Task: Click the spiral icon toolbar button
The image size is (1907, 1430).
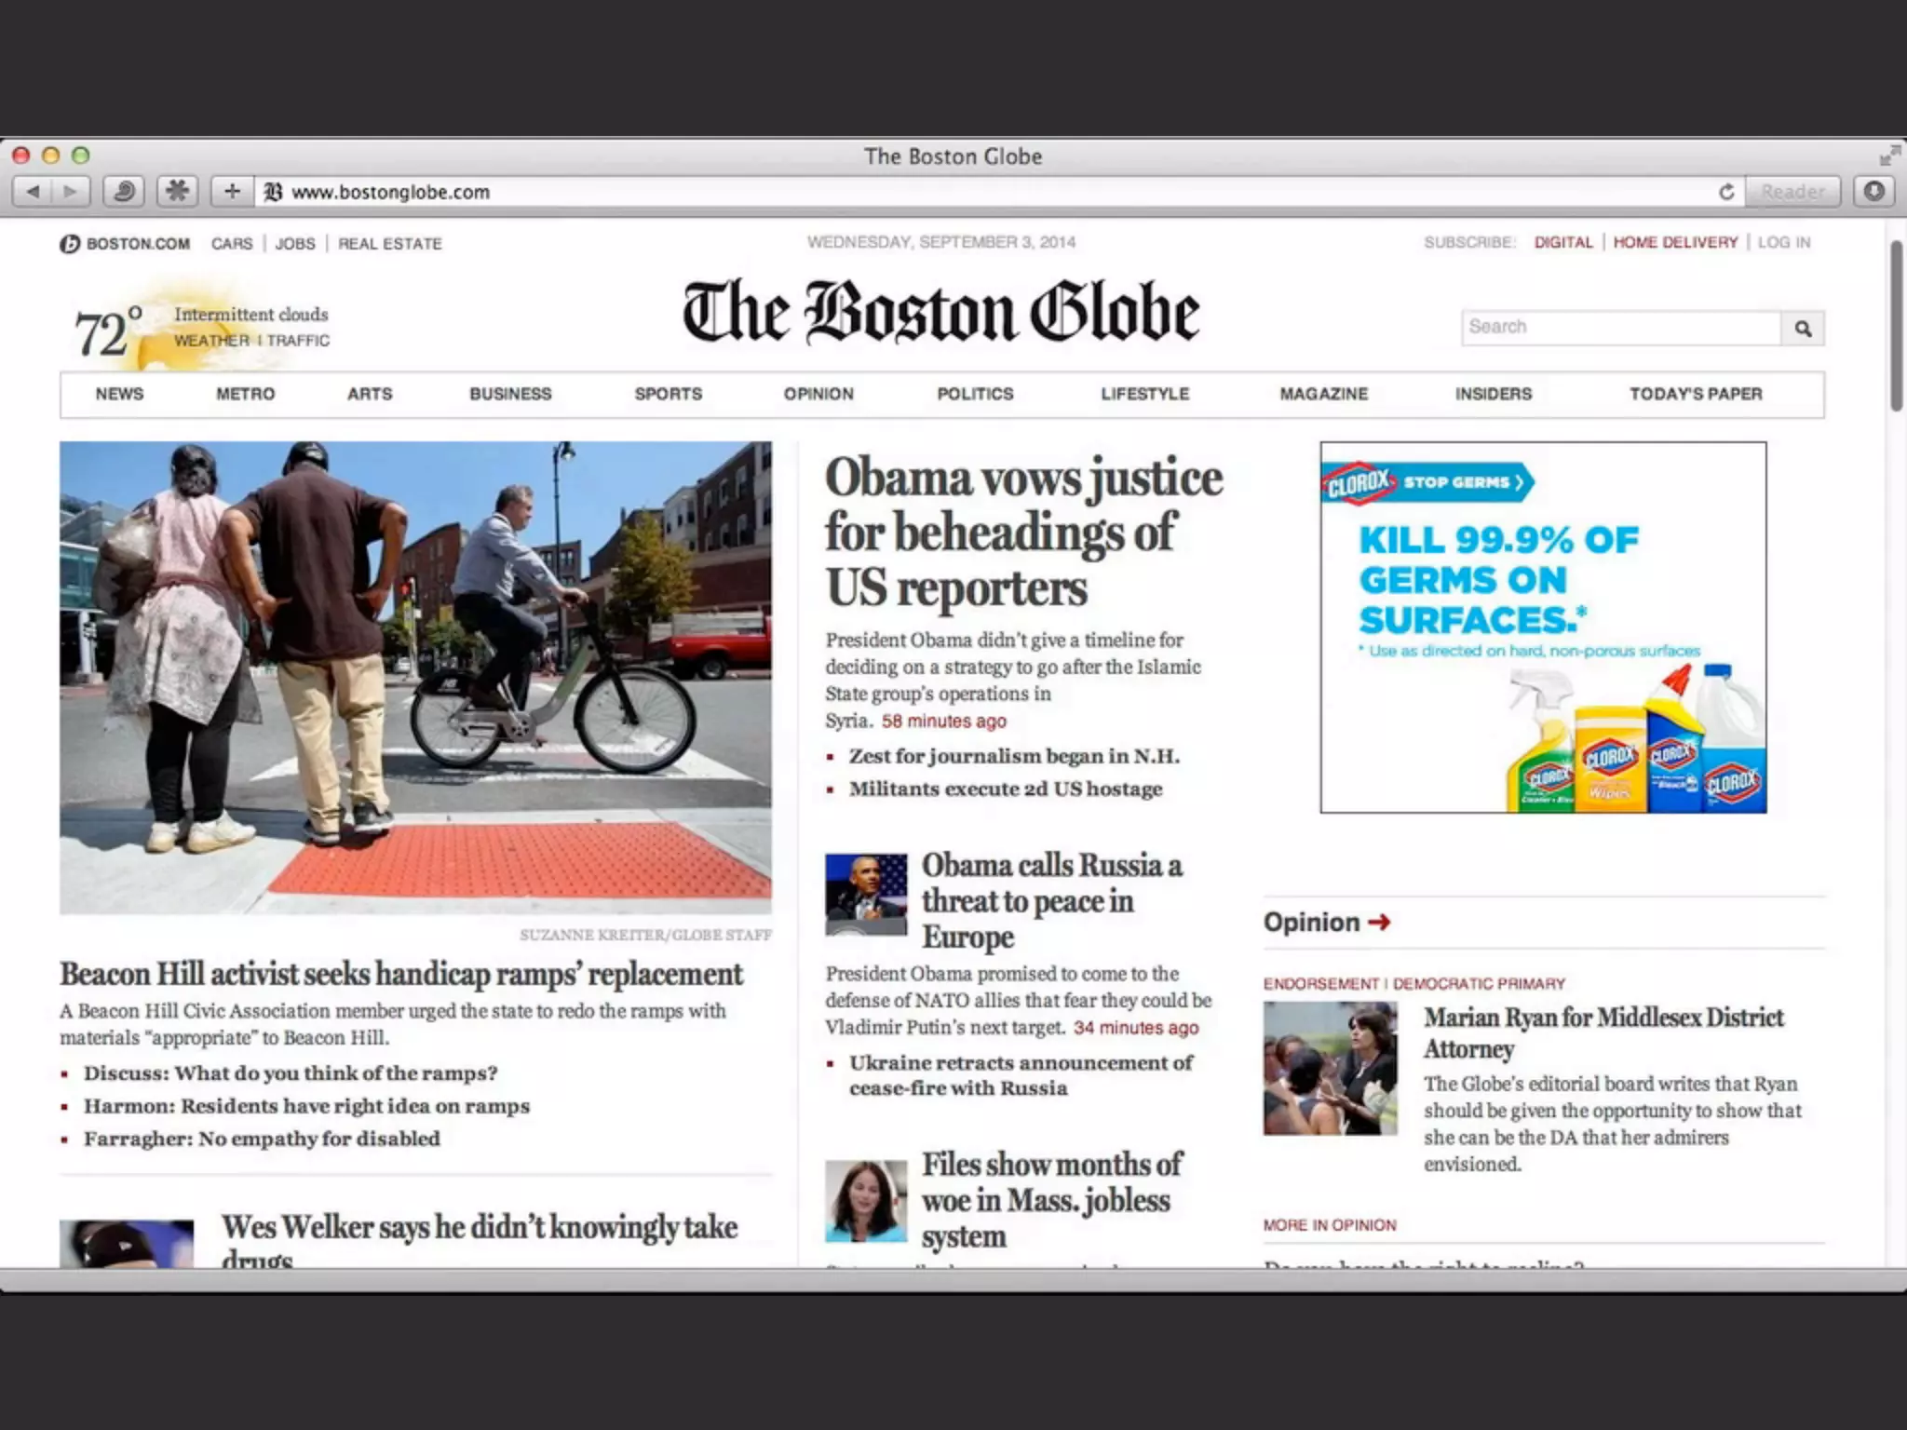Action: tap(124, 192)
